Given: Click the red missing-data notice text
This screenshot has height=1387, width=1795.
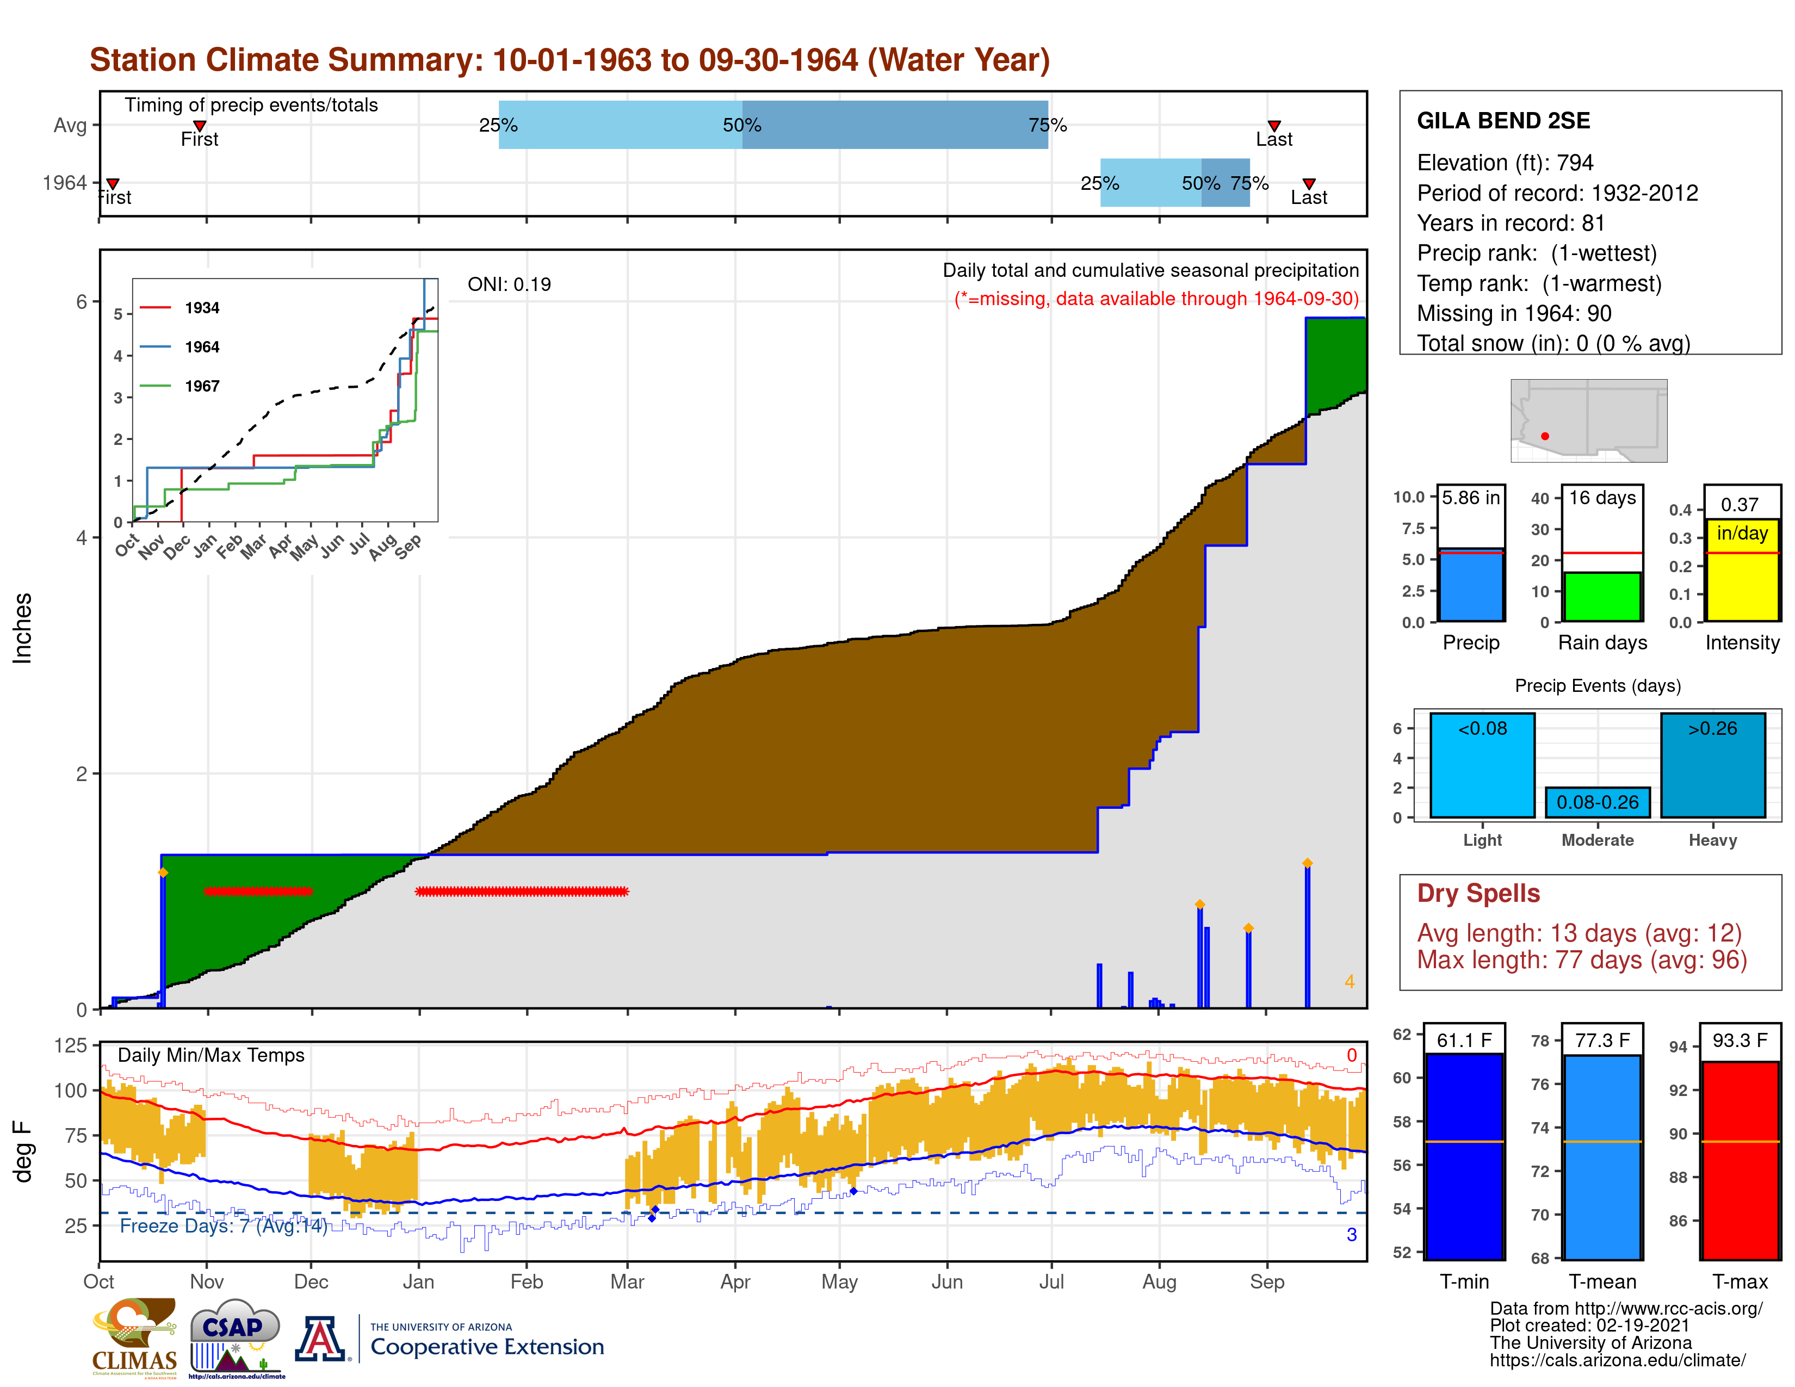Looking at the screenshot, I should coord(1156,298).
